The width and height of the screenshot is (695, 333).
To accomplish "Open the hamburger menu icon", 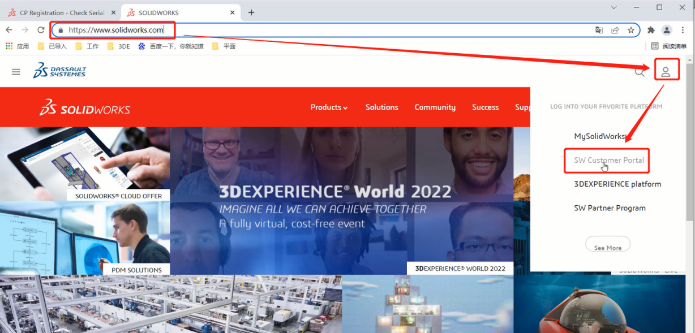I will 16,72.
